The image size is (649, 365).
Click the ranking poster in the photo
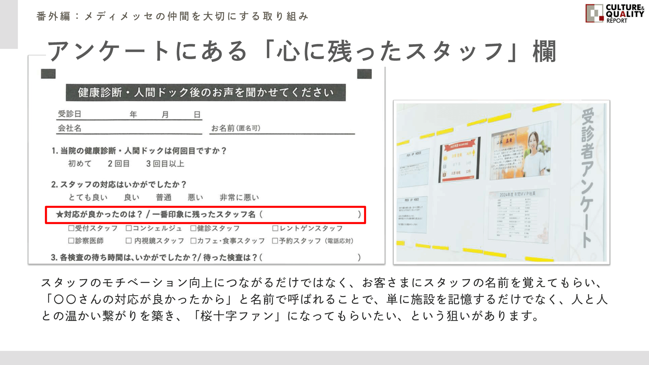459,160
